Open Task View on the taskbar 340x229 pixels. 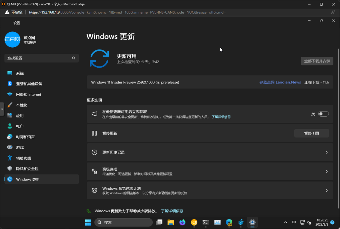click(159, 222)
